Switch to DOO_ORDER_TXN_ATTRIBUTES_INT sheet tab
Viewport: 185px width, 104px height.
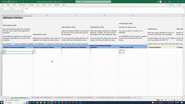41,98
